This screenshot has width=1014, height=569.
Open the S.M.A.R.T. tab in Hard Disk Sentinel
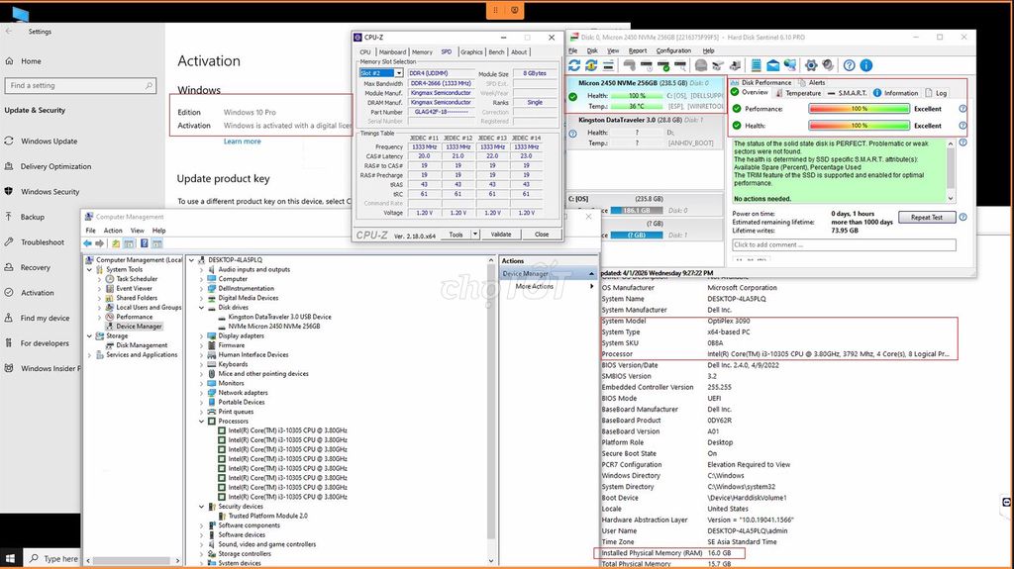click(x=848, y=93)
